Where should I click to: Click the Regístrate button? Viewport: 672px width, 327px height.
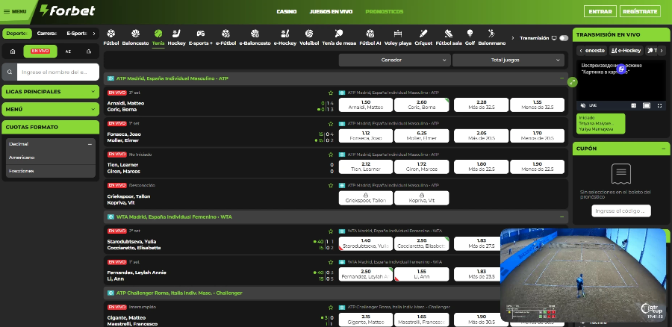coord(640,11)
